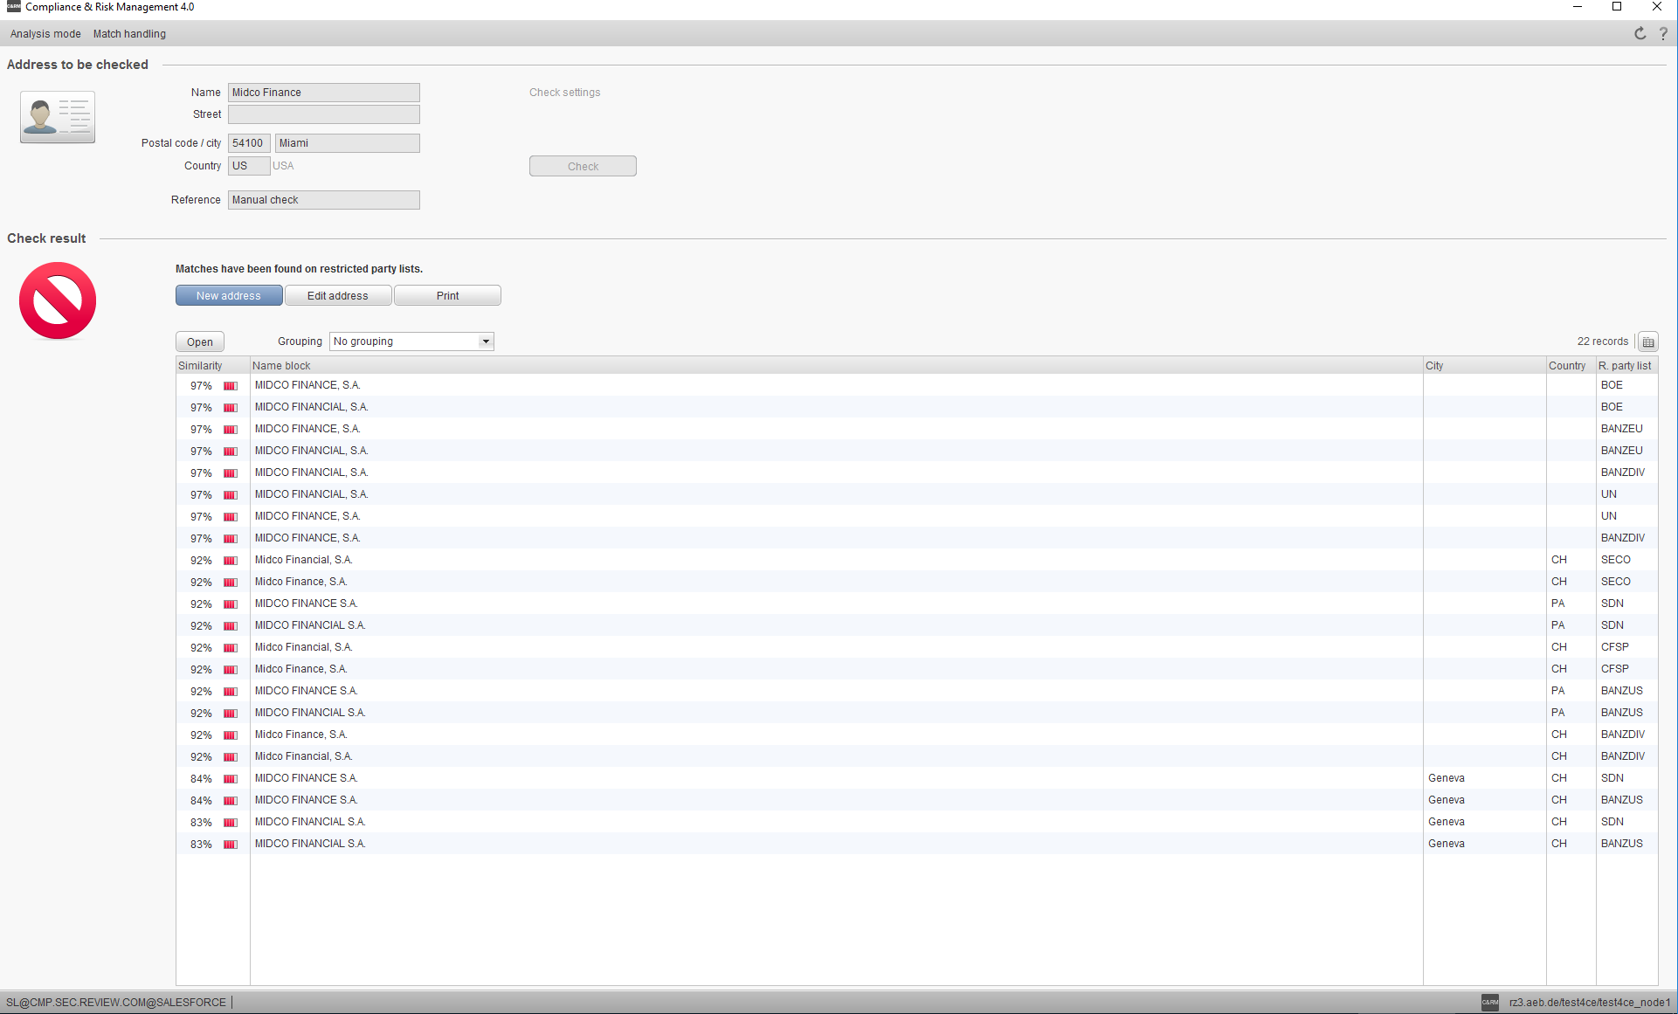Sort by the Similarity column header
The width and height of the screenshot is (1678, 1014).
click(201, 366)
